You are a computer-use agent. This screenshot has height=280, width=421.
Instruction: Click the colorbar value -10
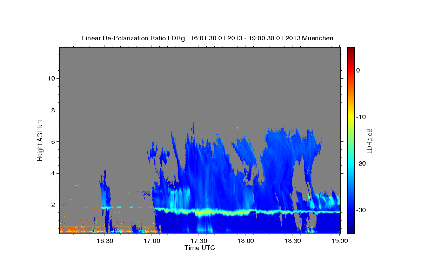361,117
